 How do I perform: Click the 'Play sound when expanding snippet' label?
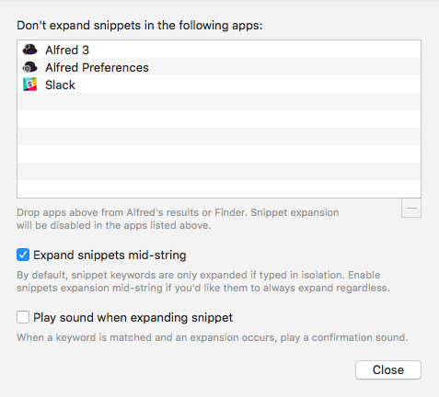point(133,318)
